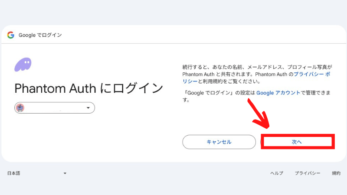The height and width of the screenshot is (195, 347).
Task: Click the 次へ button
Action: click(x=298, y=142)
